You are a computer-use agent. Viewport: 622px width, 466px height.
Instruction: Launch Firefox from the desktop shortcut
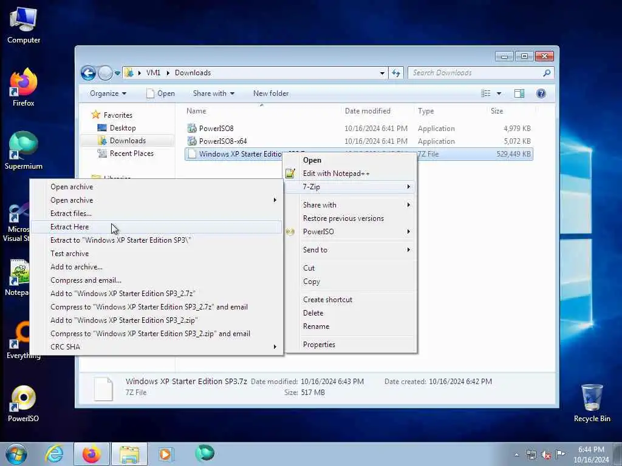(24, 87)
